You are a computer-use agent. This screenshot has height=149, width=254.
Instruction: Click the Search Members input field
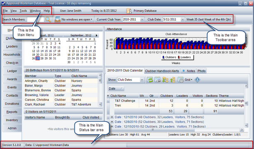point(35,19)
